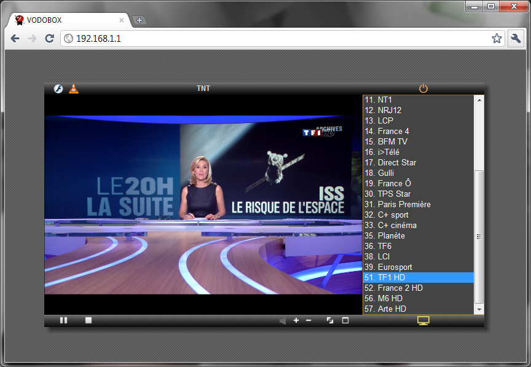Click channel list scrollbar up arrow
This screenshot has height=367, width=531.
click(479, 100)
